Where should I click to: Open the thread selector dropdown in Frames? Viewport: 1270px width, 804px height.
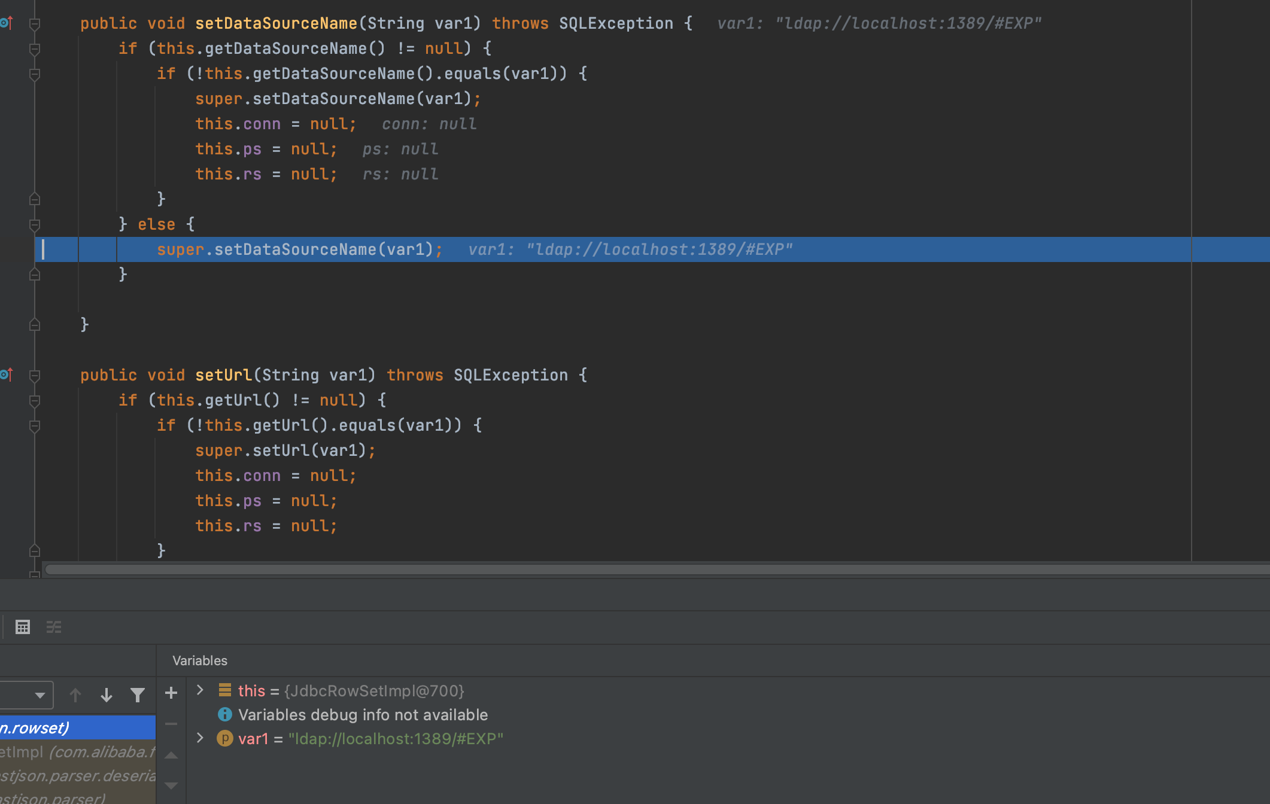[x=27, y=695]
